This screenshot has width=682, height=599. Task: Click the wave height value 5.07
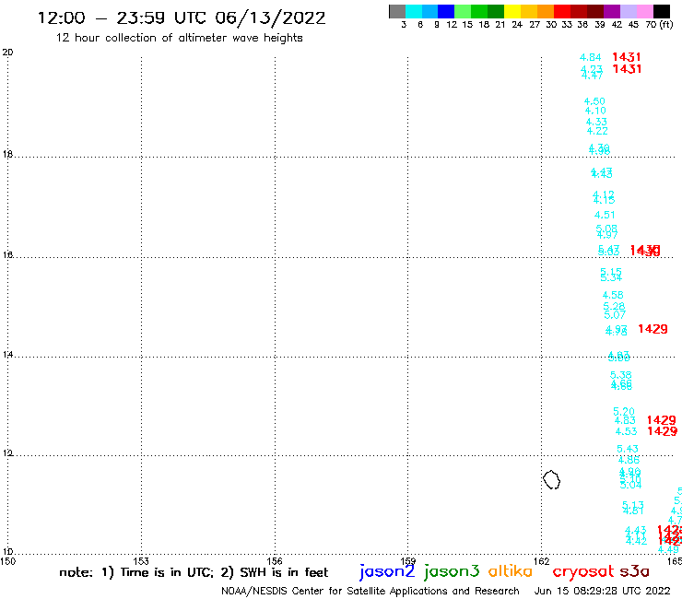[x=615, y=315]
